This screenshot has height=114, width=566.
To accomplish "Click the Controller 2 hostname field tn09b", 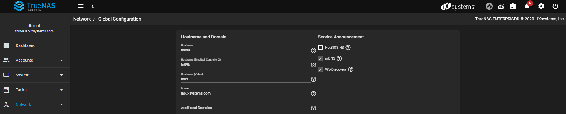I will pos(245,65).
